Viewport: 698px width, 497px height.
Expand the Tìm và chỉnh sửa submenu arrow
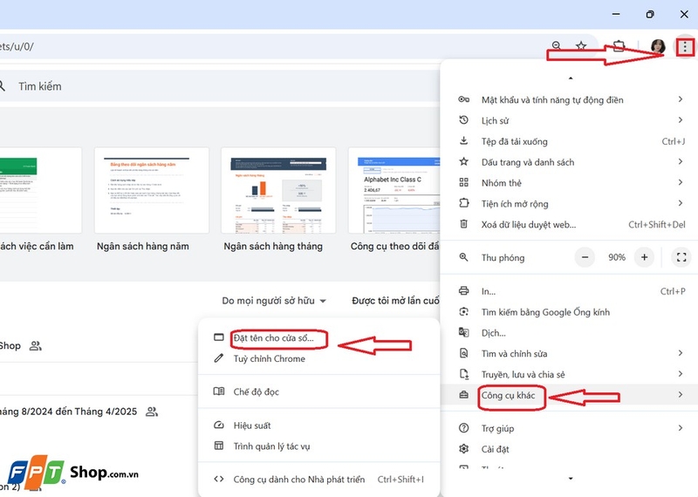pyautogui.click(x=681, y=353)
